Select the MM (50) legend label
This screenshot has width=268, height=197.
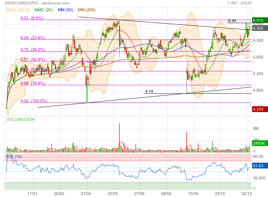click(65, 10)
